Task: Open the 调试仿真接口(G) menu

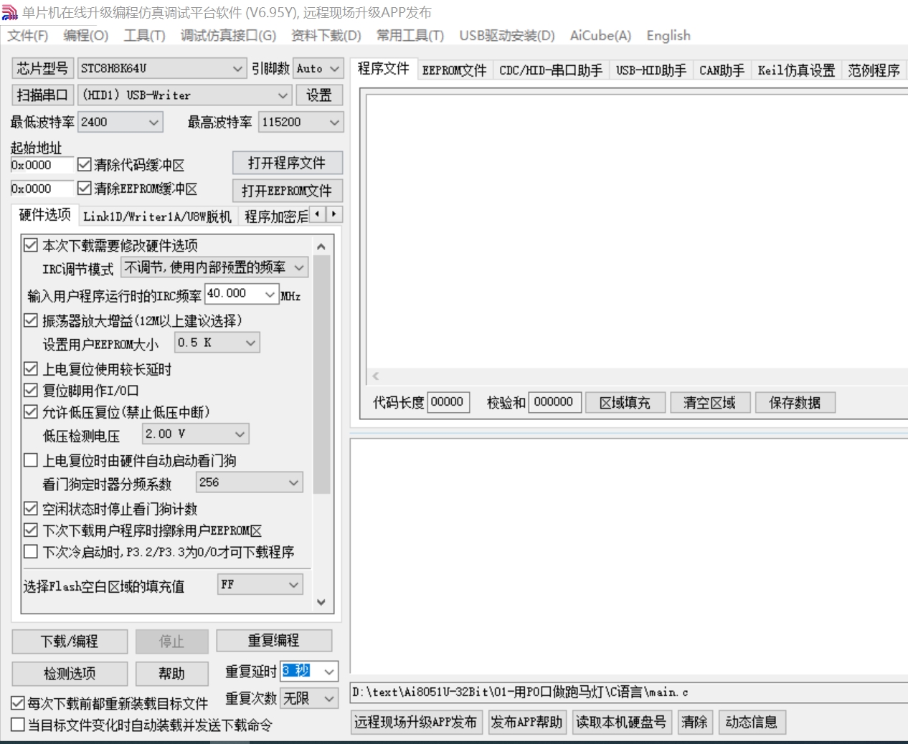Action: [228, 35]
